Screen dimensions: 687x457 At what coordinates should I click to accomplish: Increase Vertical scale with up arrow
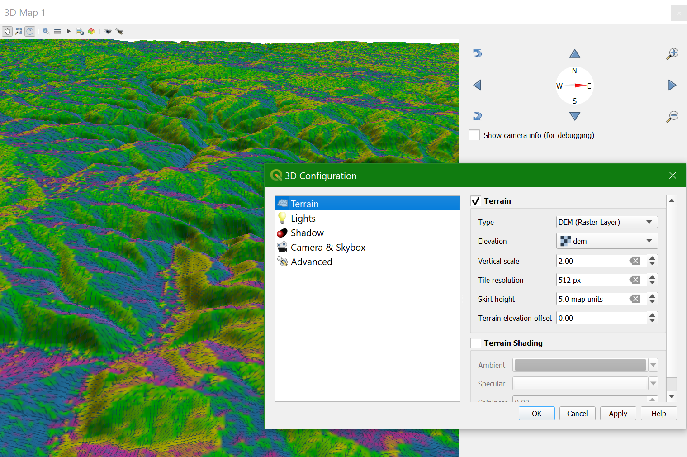pos(652,257)
